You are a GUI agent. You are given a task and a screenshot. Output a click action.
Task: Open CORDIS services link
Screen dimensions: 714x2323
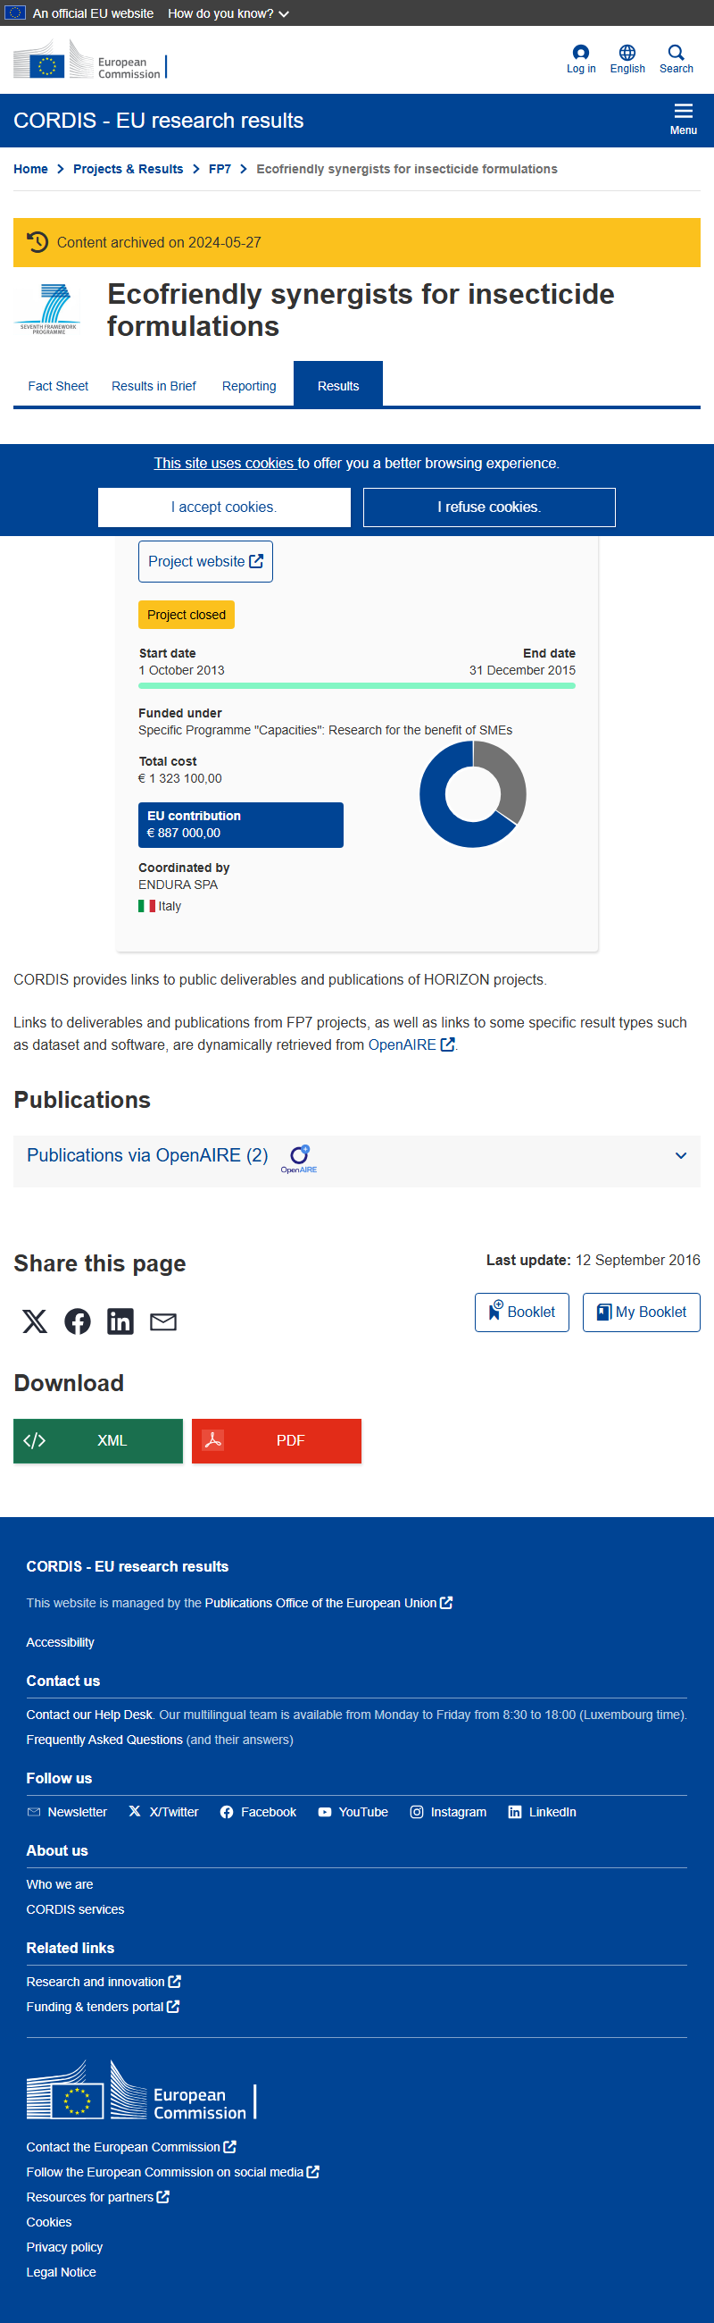pos(76,1910)
